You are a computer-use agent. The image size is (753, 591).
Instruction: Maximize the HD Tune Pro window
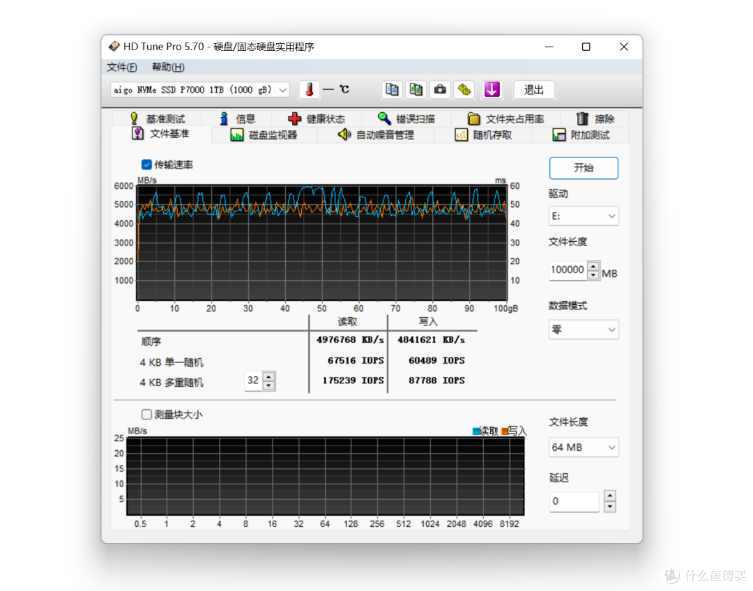click(586, 47)
